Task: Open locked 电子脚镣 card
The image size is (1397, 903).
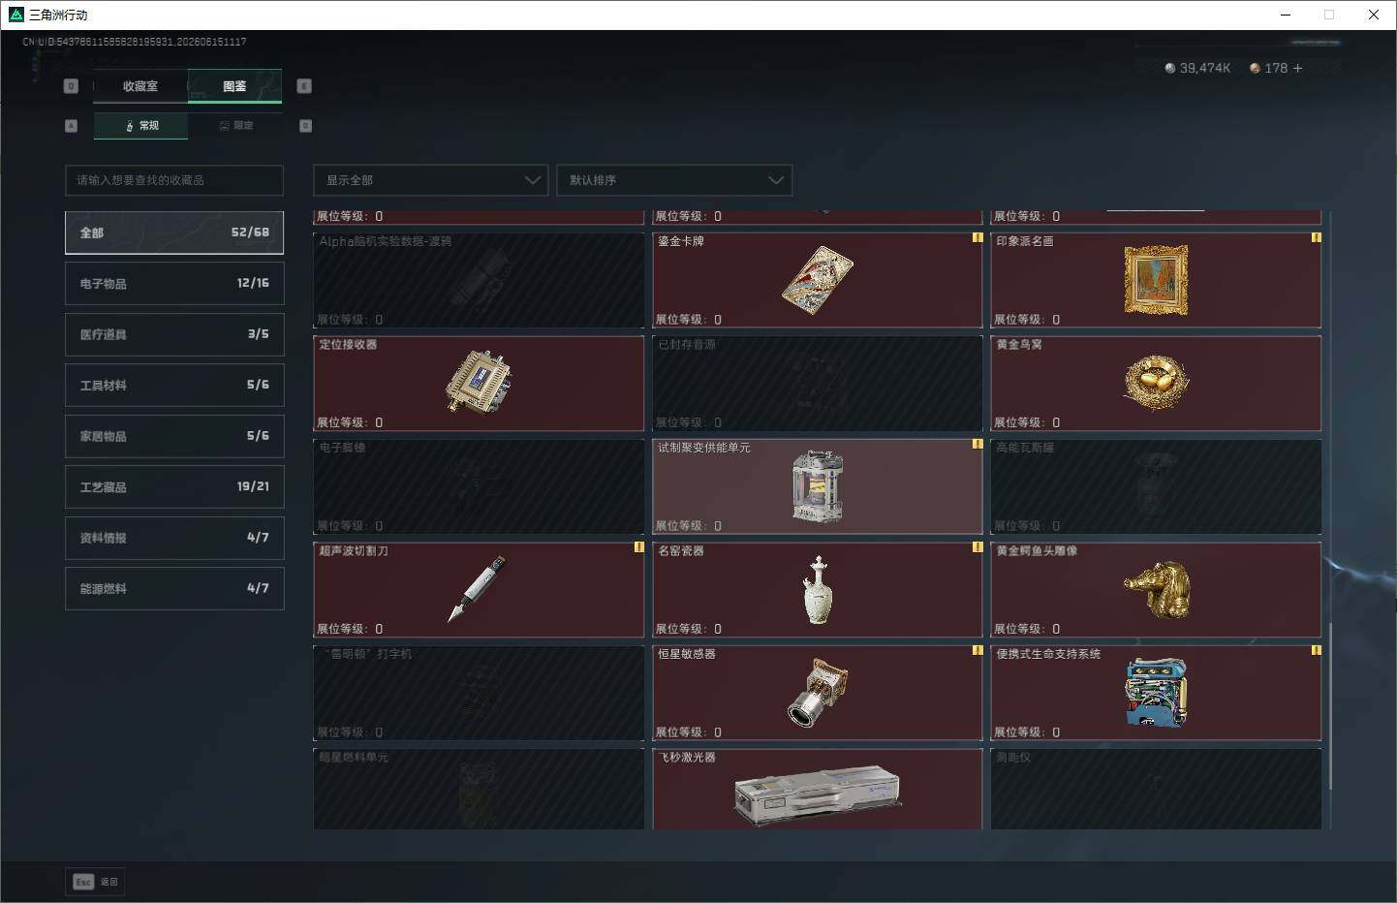Action: click(x=479, y=486)
